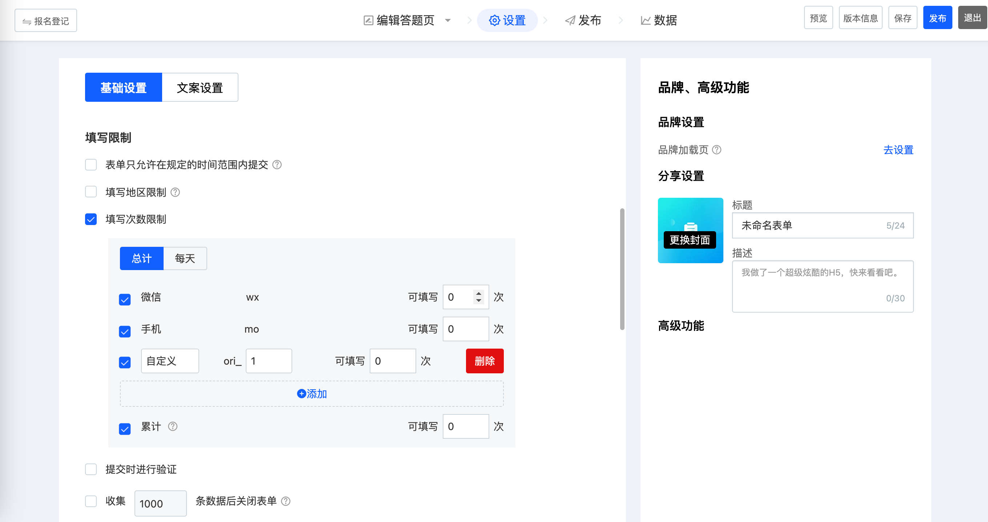The image size is (988, 522).
Task: Click the help icon after 条数据后关闭表单
Action: (286, 501)
